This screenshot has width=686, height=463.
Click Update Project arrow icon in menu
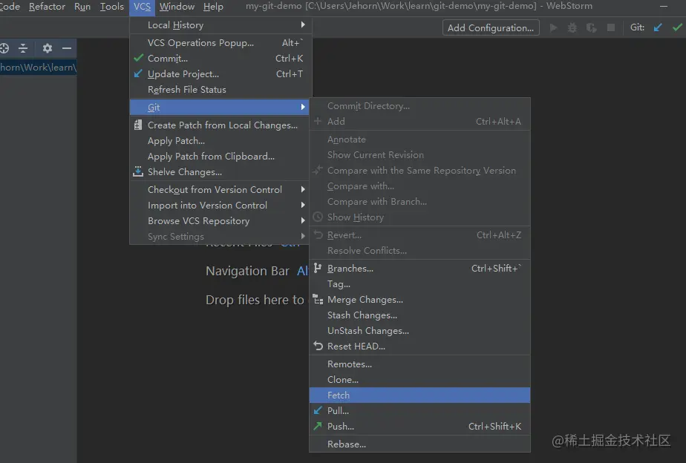click(138, 73)
